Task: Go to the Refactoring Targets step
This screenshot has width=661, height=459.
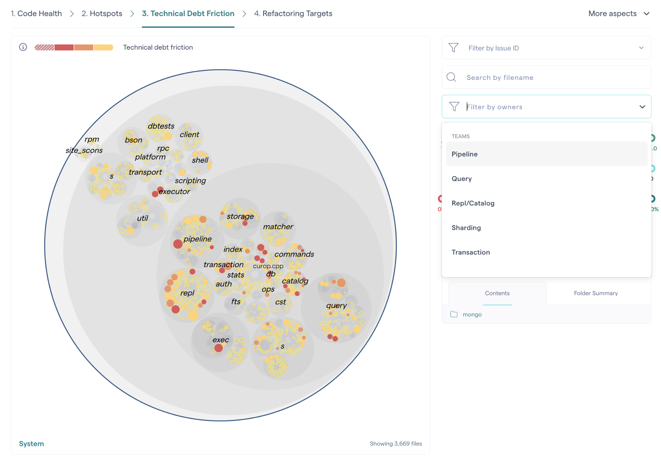Action: (293, 14)
